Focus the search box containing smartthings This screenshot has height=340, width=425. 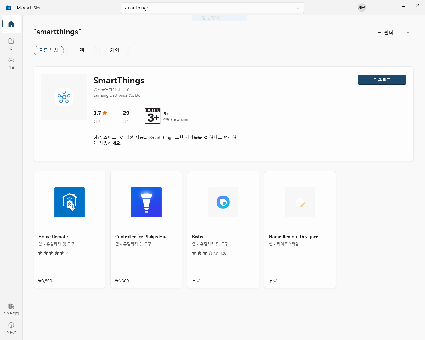212,8
